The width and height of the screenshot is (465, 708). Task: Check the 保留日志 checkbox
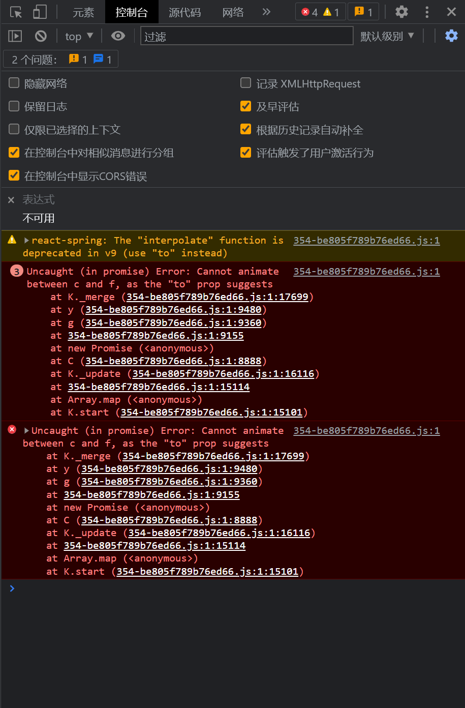(x=14, y=106)
